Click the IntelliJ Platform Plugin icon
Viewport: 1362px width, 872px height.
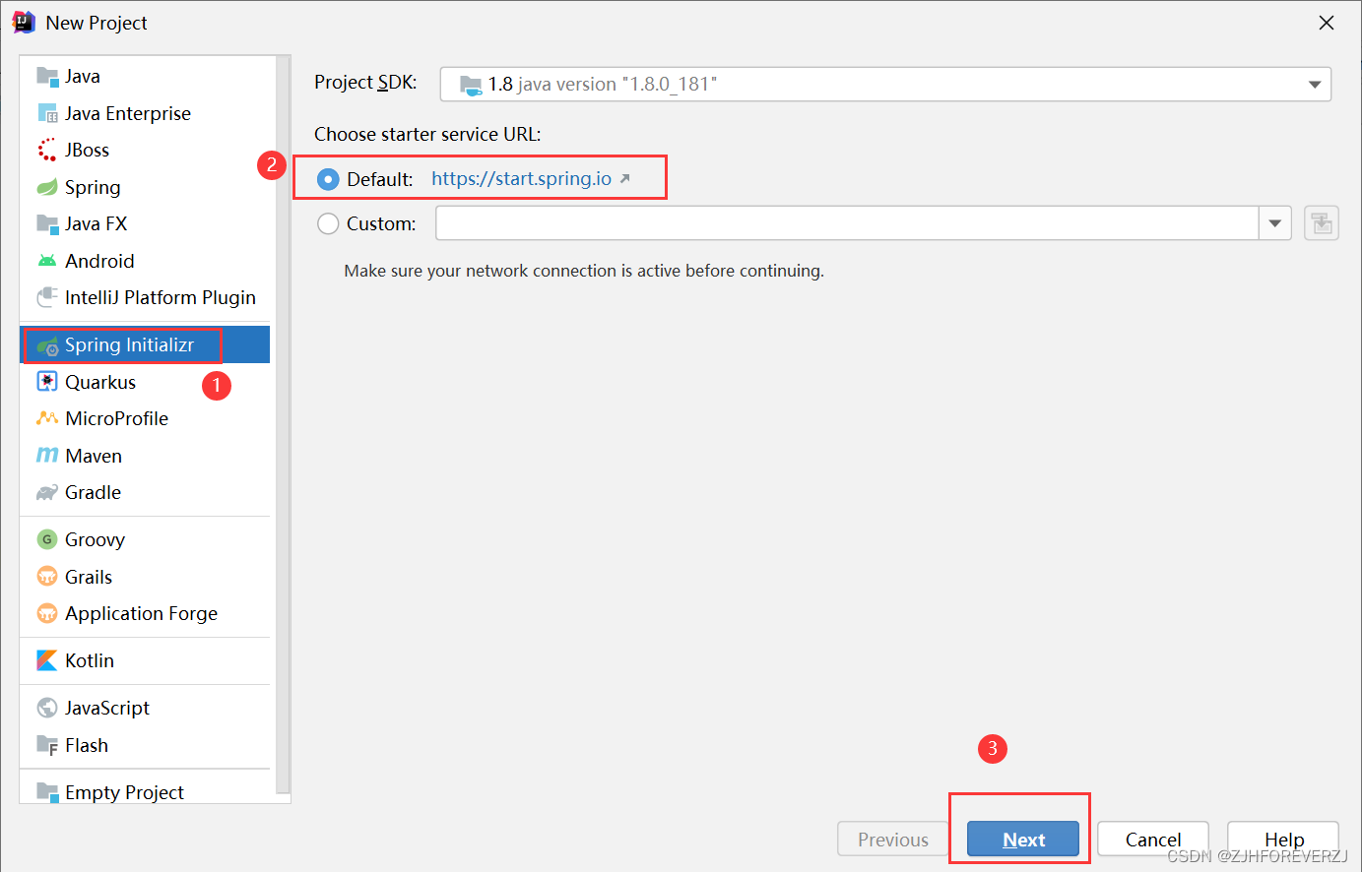coord(46,297)
